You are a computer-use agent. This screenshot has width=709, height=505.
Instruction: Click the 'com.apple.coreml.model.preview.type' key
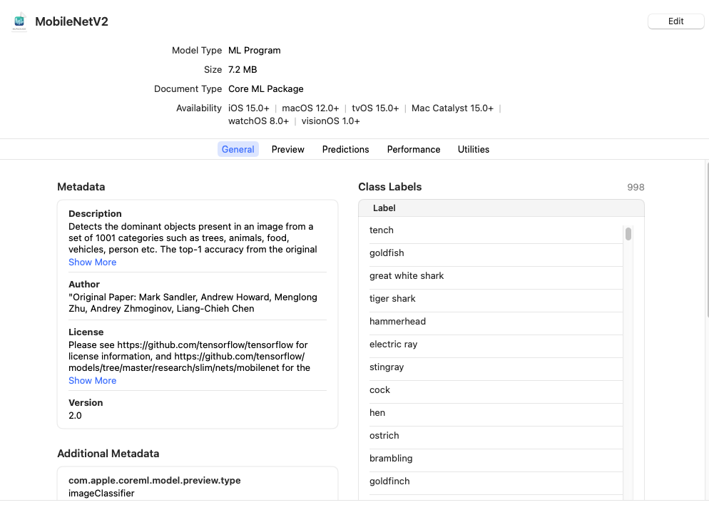point(154,481)
